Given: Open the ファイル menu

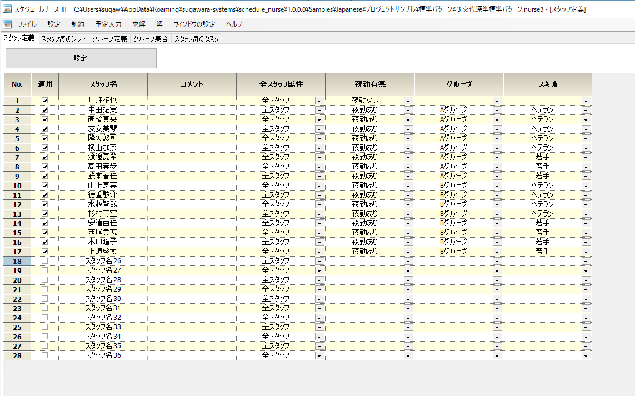Looking at the screenshot, I should 27,24.
